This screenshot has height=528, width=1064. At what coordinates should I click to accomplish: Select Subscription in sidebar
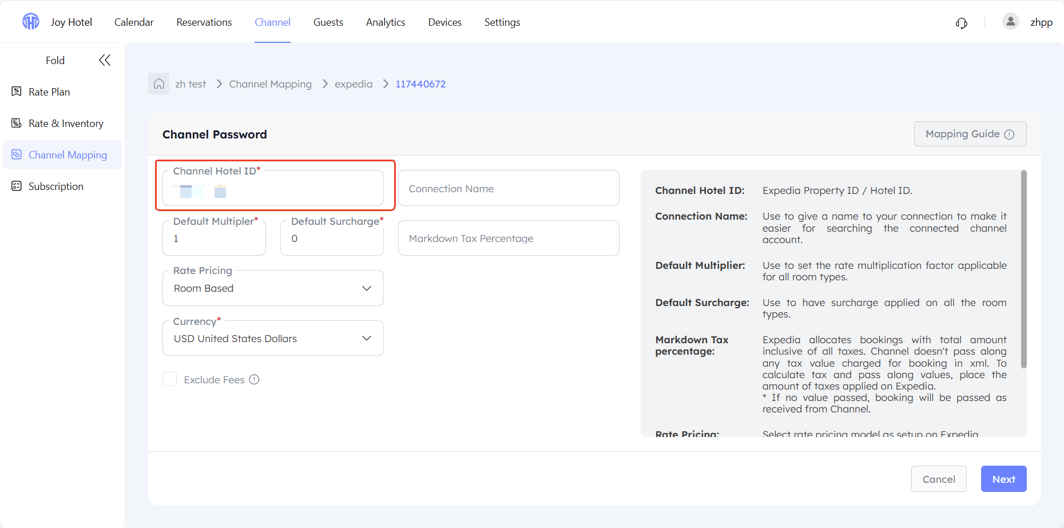click(62, 186)
